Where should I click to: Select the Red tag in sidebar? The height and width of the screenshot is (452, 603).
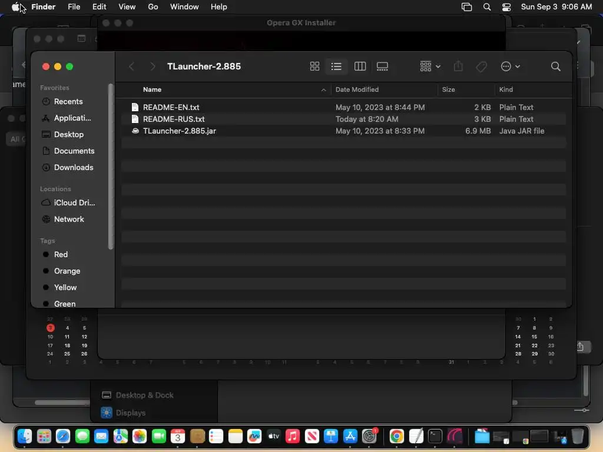click(61, 254)
